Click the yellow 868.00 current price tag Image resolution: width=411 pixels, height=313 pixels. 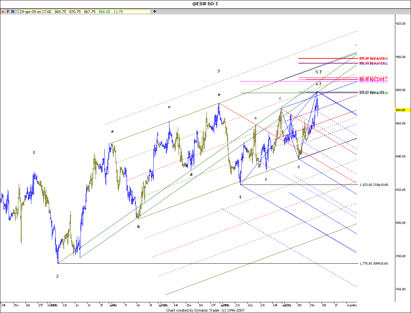point(403,110)
